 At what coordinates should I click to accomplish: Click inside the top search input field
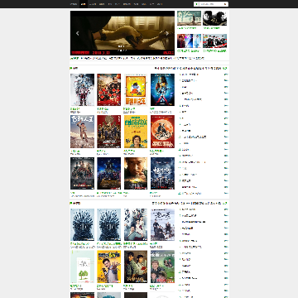211,4
